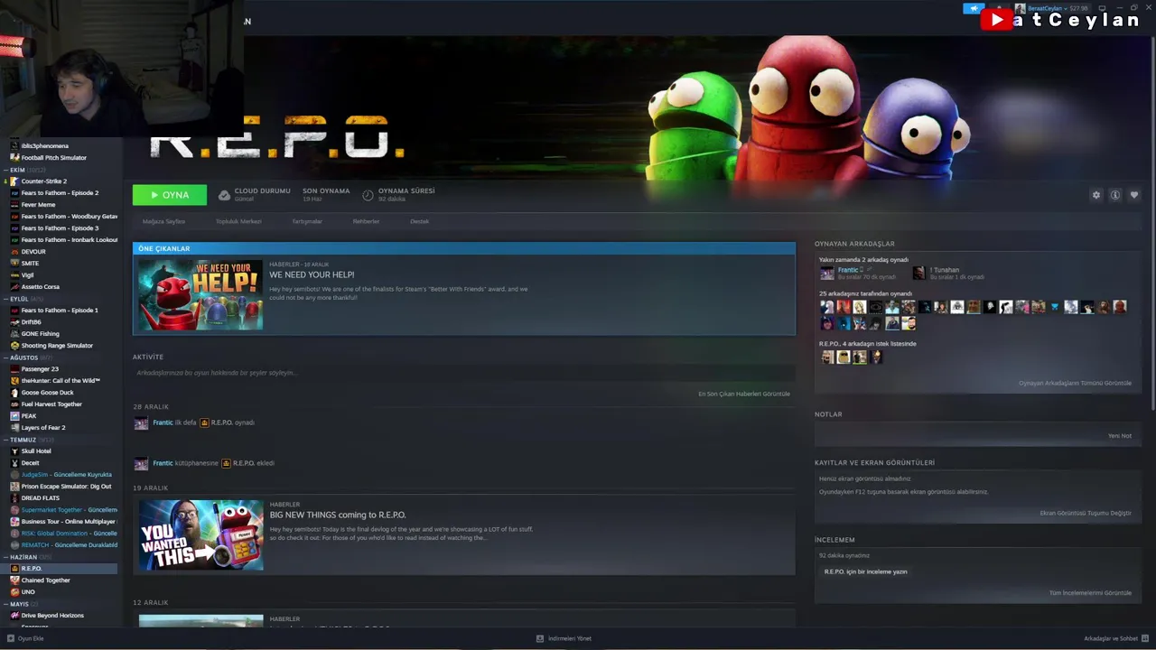Select Layers of Fear 2 entry
Image resolution: width=1156 pixels, height=650 pixels.
click(x=43, y=428)
